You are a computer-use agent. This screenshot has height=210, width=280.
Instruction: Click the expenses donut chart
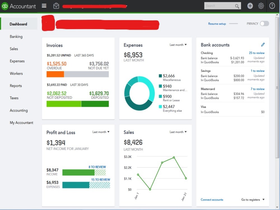click(139, 93)
